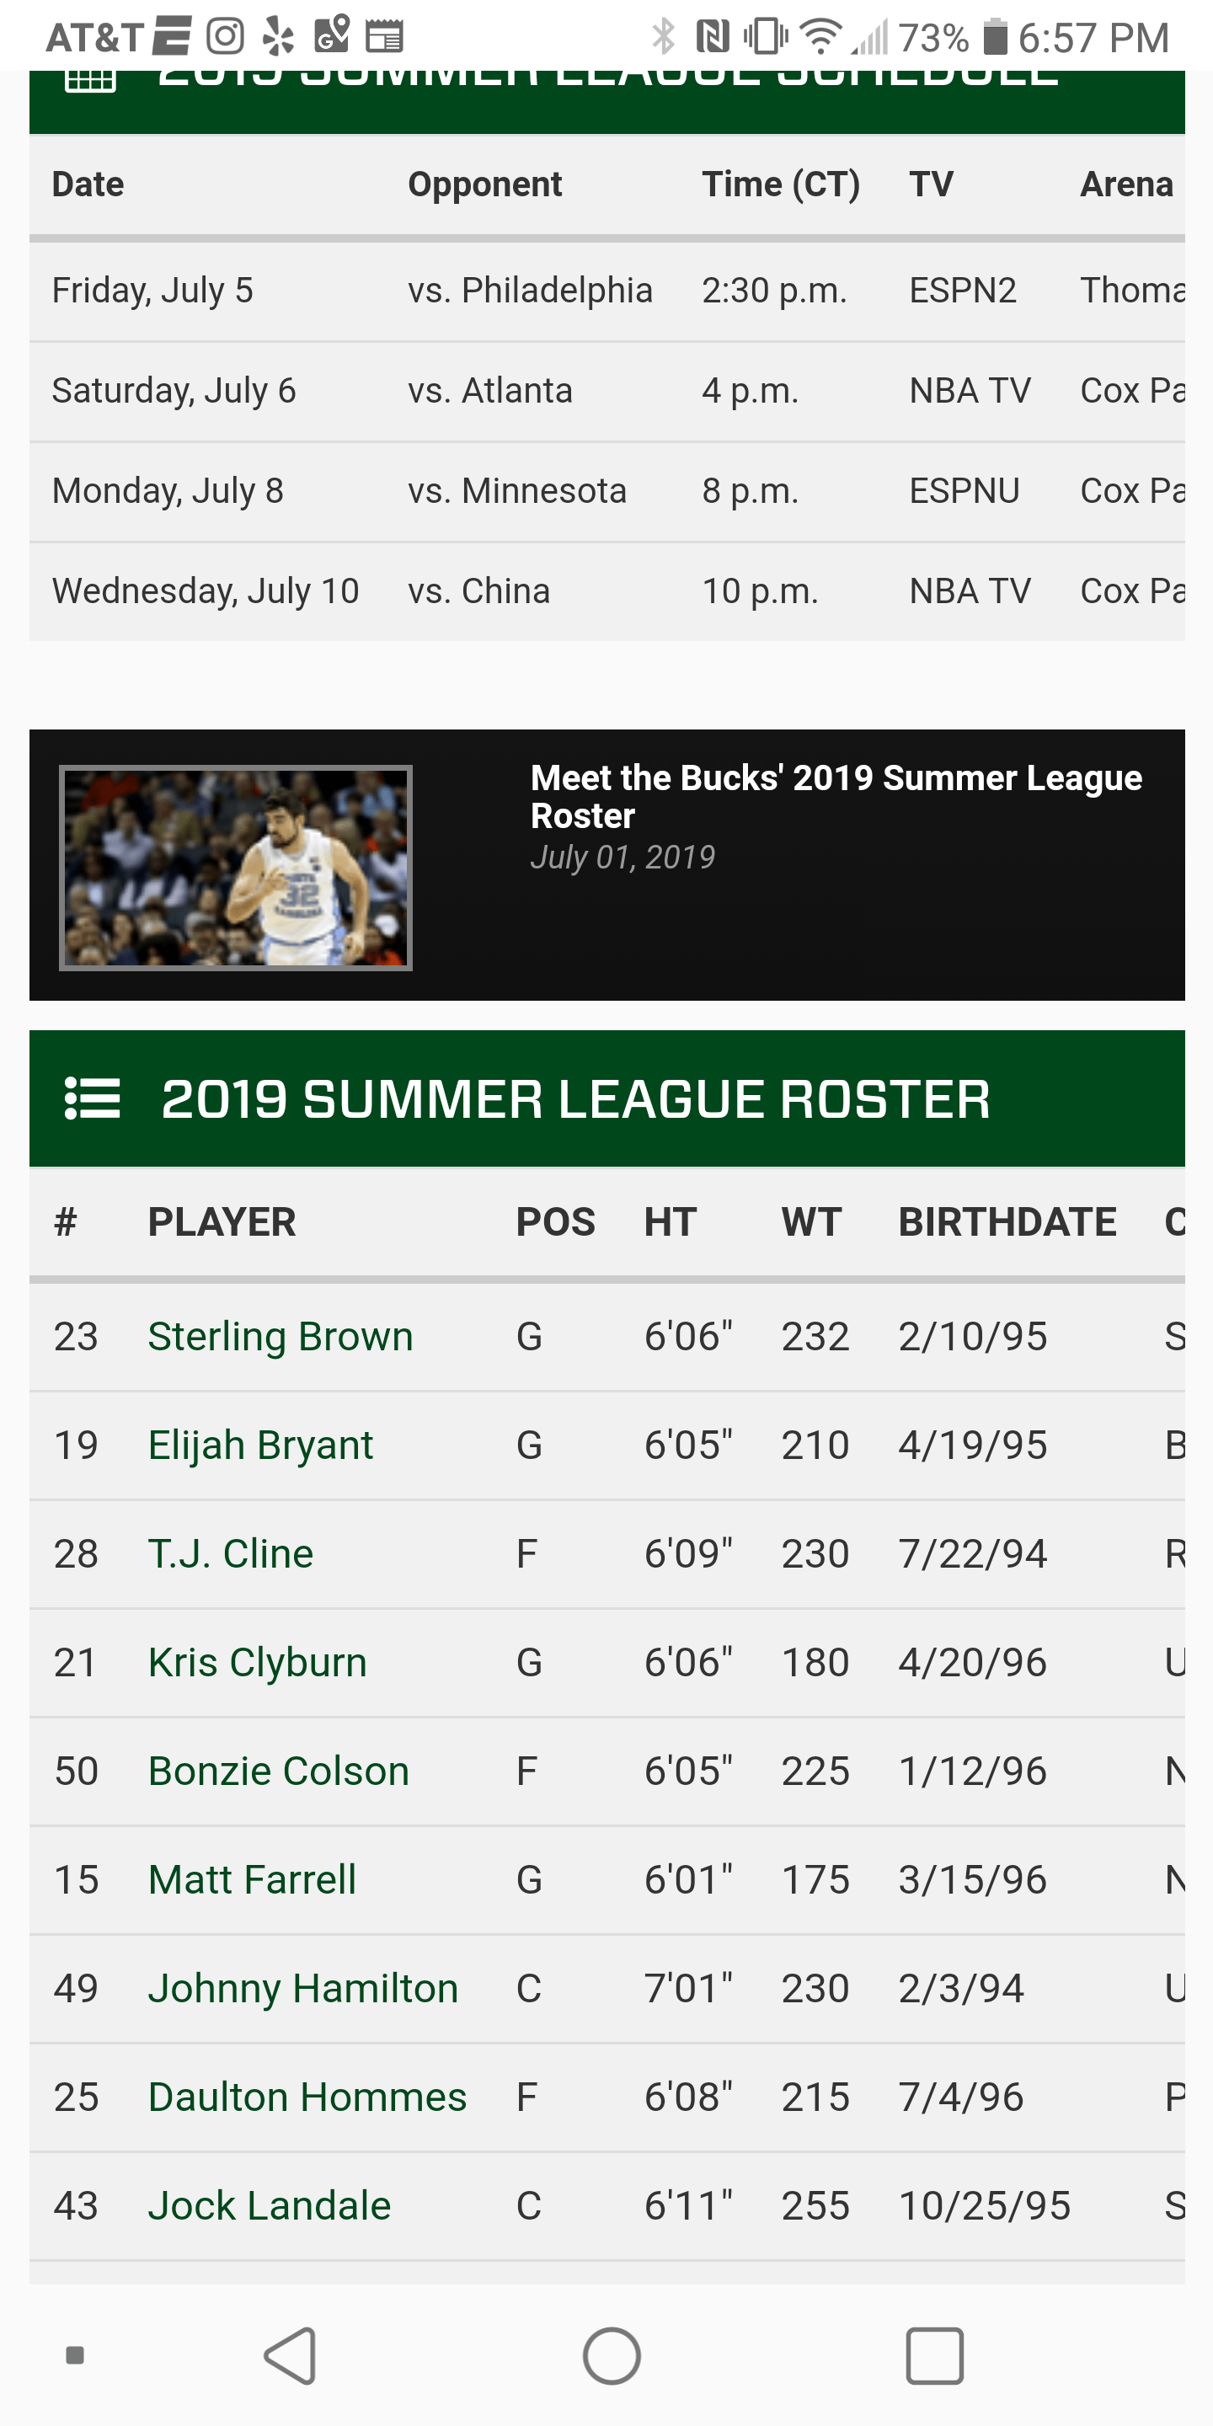Viewport: 1213px width, 2426px height.
Task: Tap the Bluetooth status icon
Action: click(x=663, y=37)
